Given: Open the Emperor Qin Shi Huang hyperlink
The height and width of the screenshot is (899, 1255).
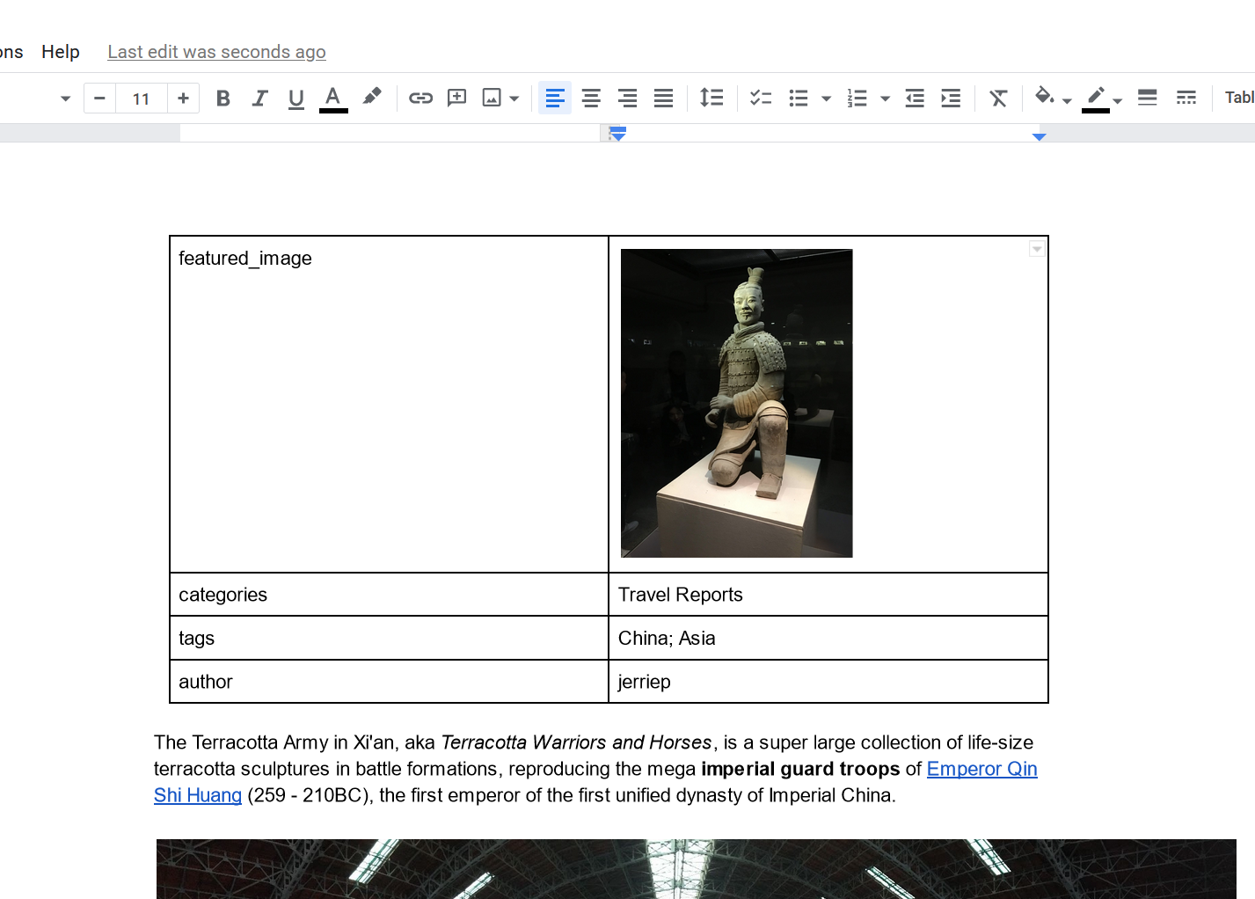Looking at the screenshot, I should coord(981,769).
